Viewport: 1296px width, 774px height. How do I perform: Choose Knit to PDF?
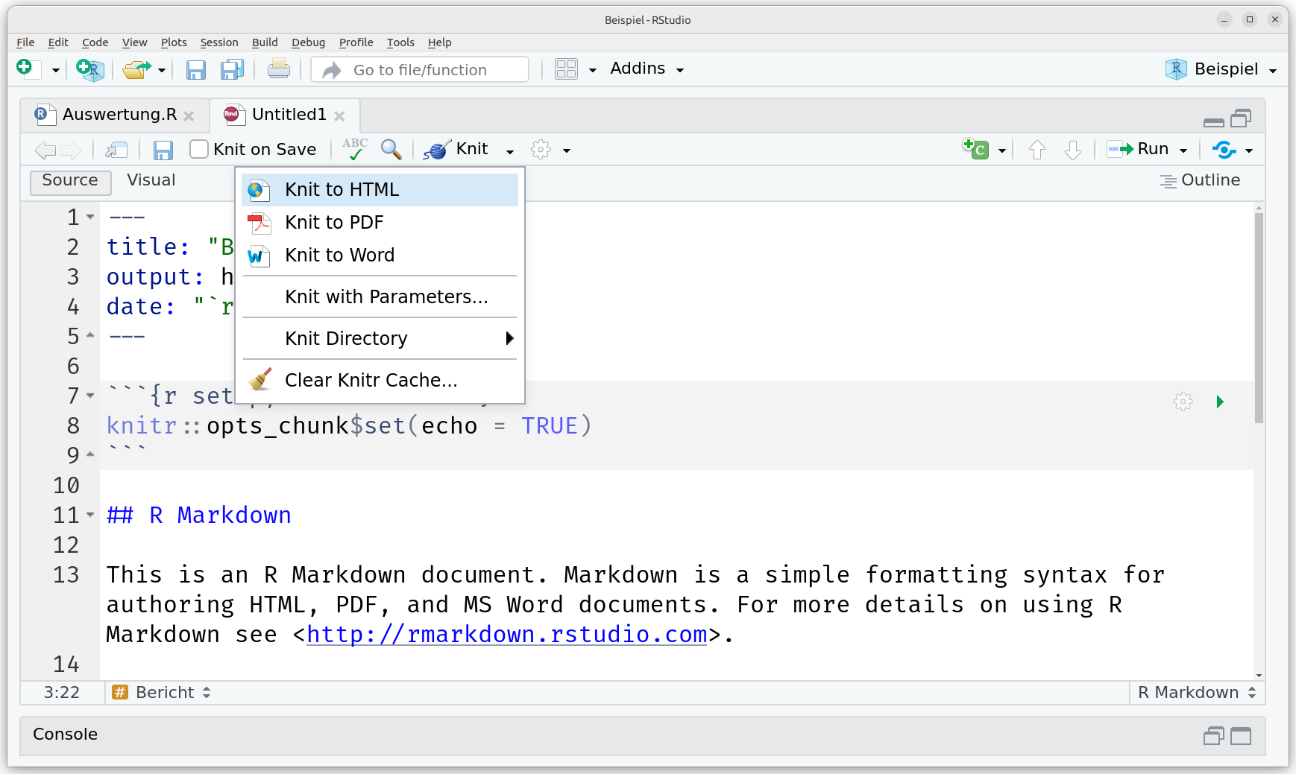[x=380, y=223]
